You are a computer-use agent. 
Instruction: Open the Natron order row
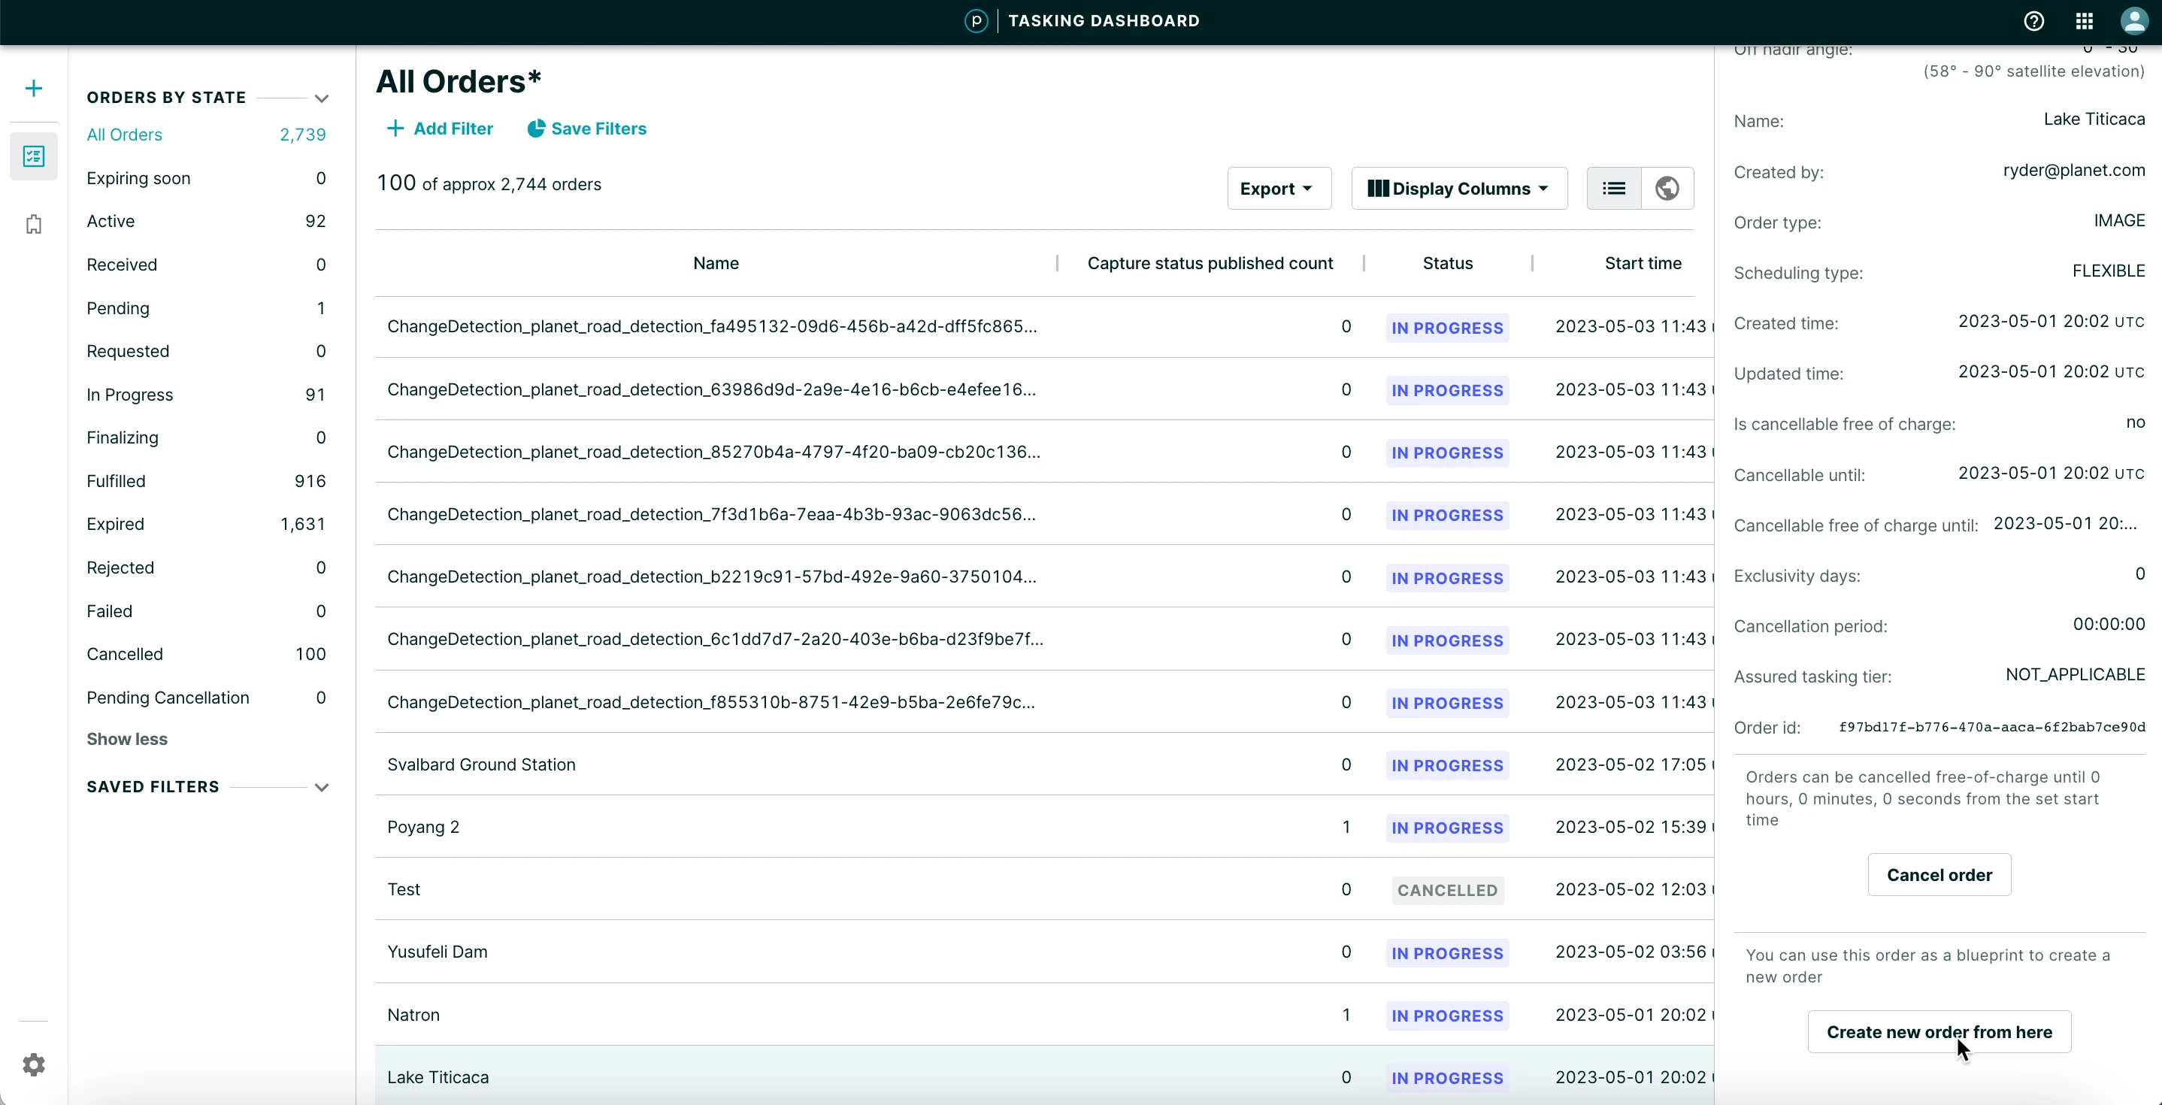coord(1044,1014)
